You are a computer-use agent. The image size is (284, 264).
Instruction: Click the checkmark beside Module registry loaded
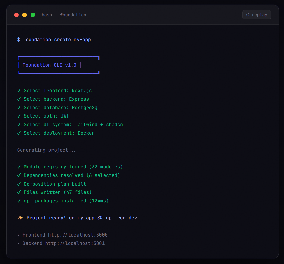click(19, 167)
